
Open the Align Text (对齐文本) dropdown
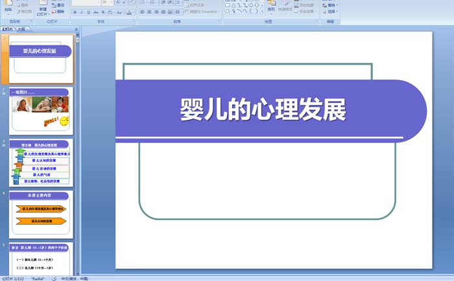click(x=196, y=5)
